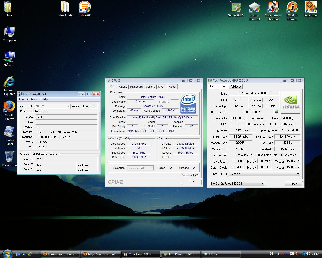Image resolution: width=322 pixels, height=258 pixels.
Task: Click CPU-Z Specification field text
Action: point(163,117)
